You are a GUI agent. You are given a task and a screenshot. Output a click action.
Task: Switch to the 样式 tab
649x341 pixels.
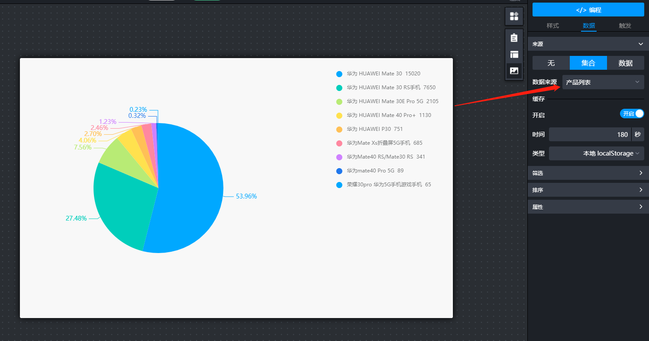pyautogui.click(x=552, y=26)
